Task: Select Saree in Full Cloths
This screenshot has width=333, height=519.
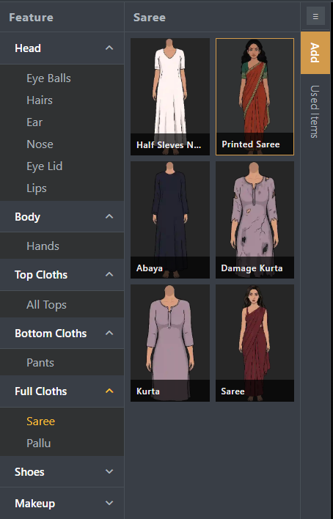Action: click(x=41, y=422)
